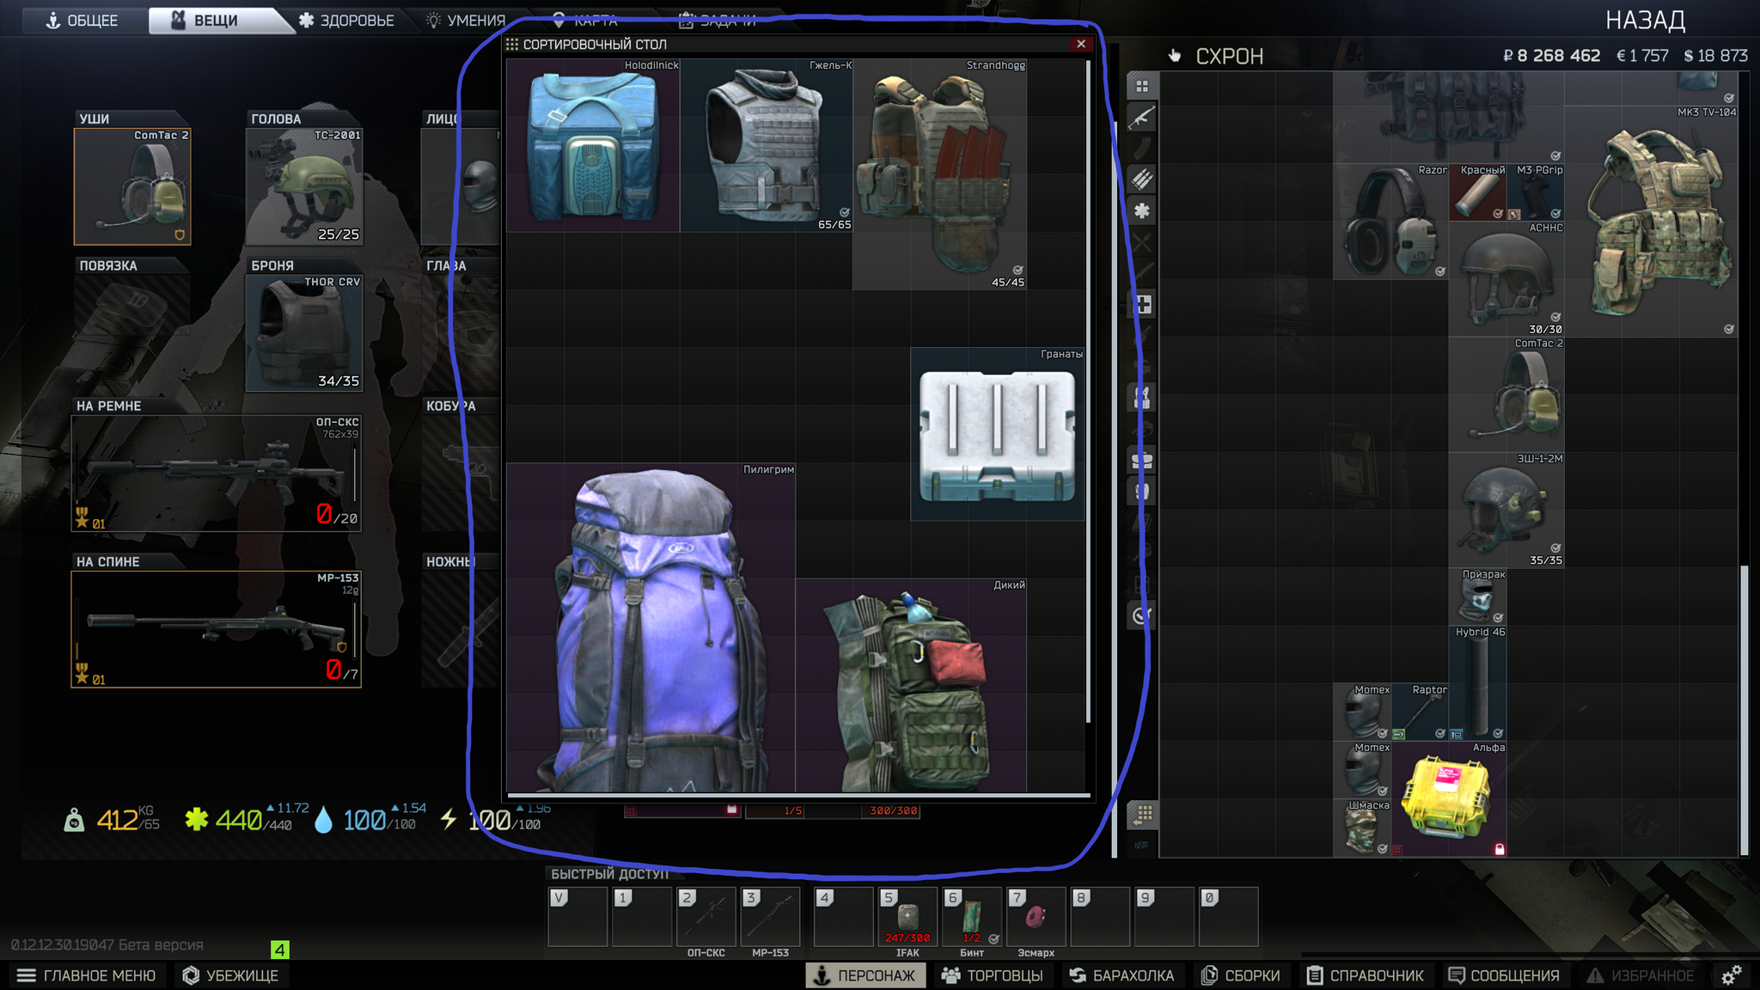
Task: Select the yellow Альфа secure container
Action: (x=1449, y=798)
